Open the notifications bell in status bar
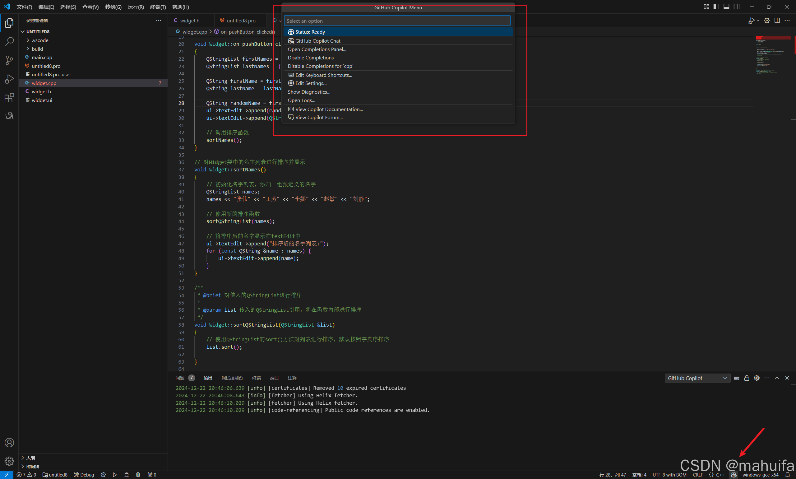Viewport: 796px width, 479px height. pos(787,475)
